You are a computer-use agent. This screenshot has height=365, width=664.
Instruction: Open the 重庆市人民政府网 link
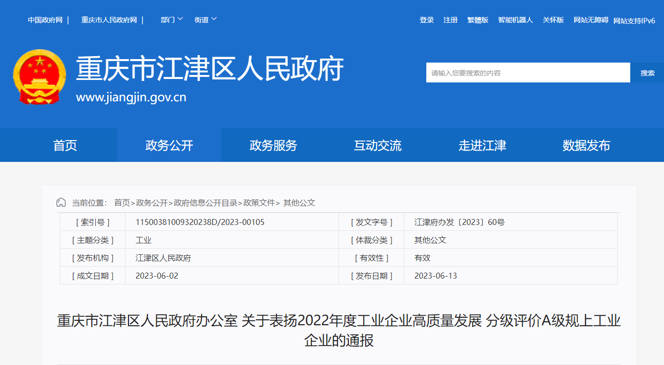click(109, 20)
